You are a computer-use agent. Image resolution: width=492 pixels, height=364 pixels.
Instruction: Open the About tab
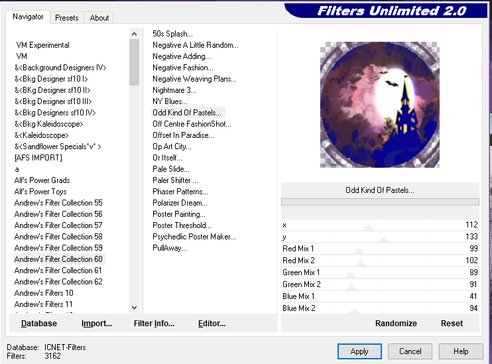pyautogui.click(x=99, y=18)
